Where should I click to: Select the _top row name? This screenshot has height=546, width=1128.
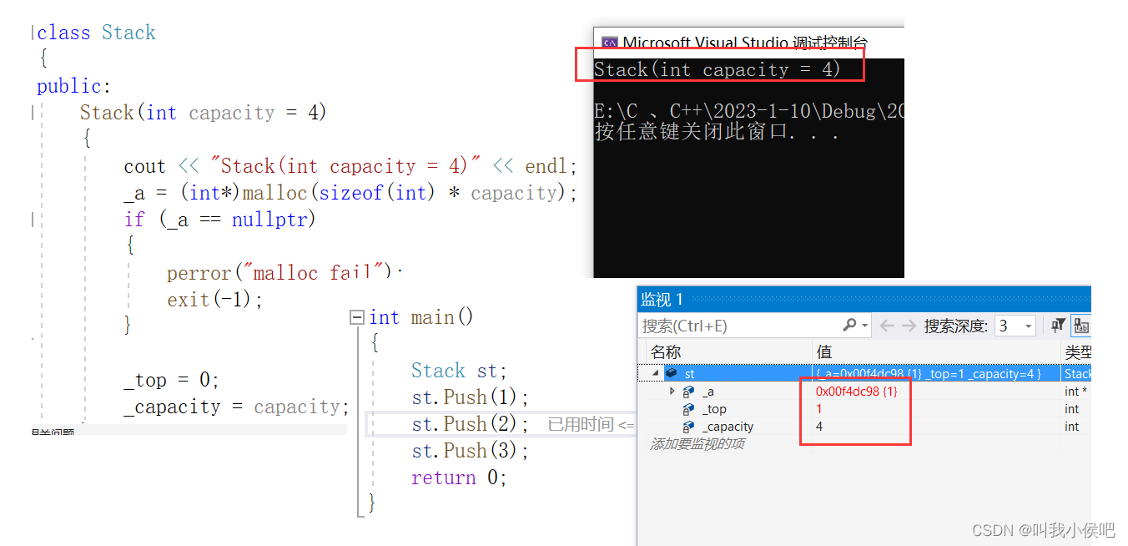coord(714,409)
